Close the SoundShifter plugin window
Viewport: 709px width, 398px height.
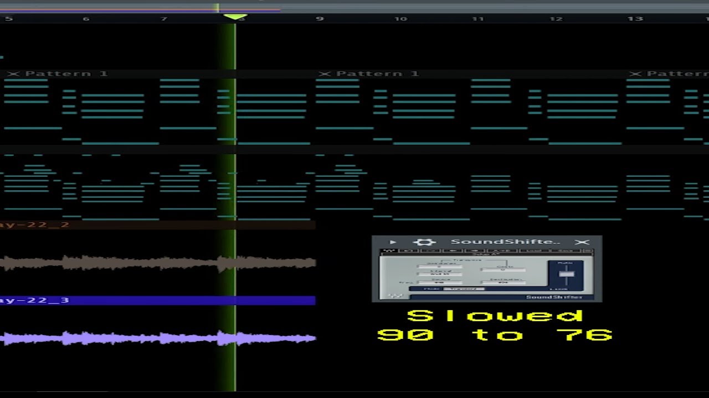pos(582,242)
